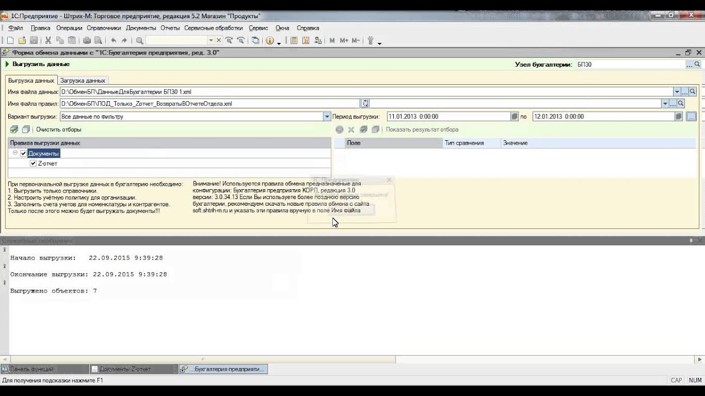Click the Print icon
This screenshot has height=396, width=705.
[x=86, y=40]
